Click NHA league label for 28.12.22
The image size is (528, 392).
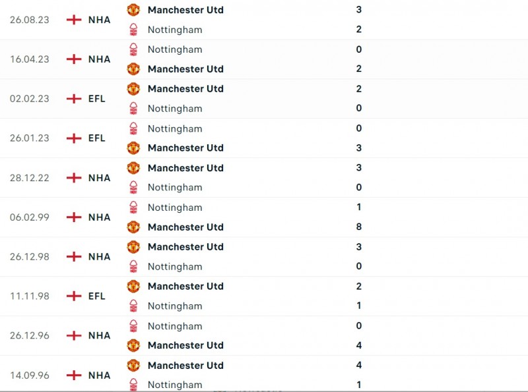(99, 178)
